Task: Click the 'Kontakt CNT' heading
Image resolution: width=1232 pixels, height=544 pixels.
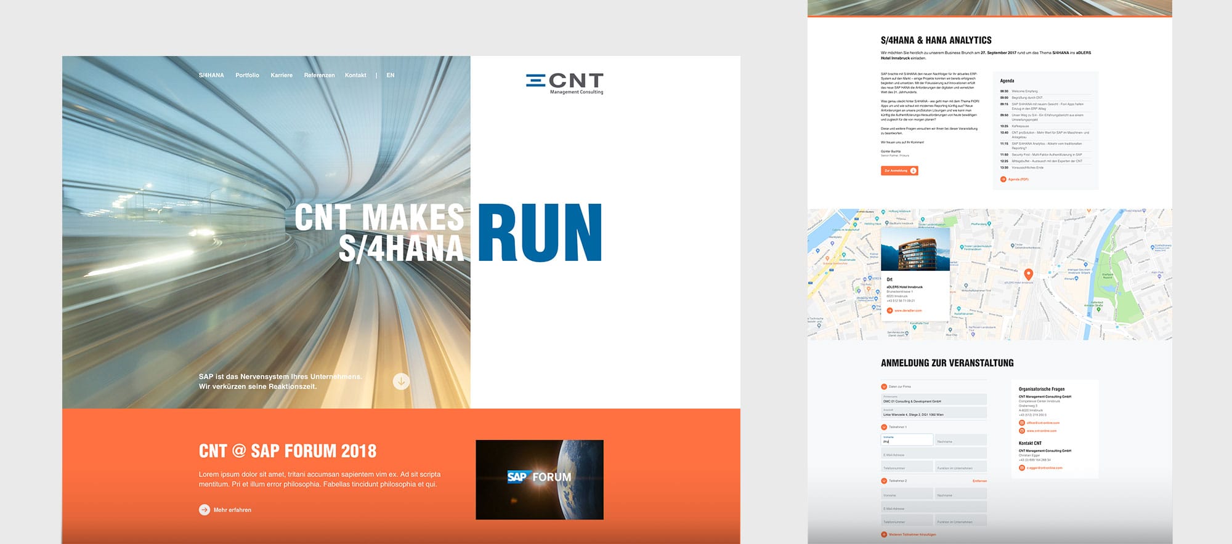Action: click(1030, 443)
